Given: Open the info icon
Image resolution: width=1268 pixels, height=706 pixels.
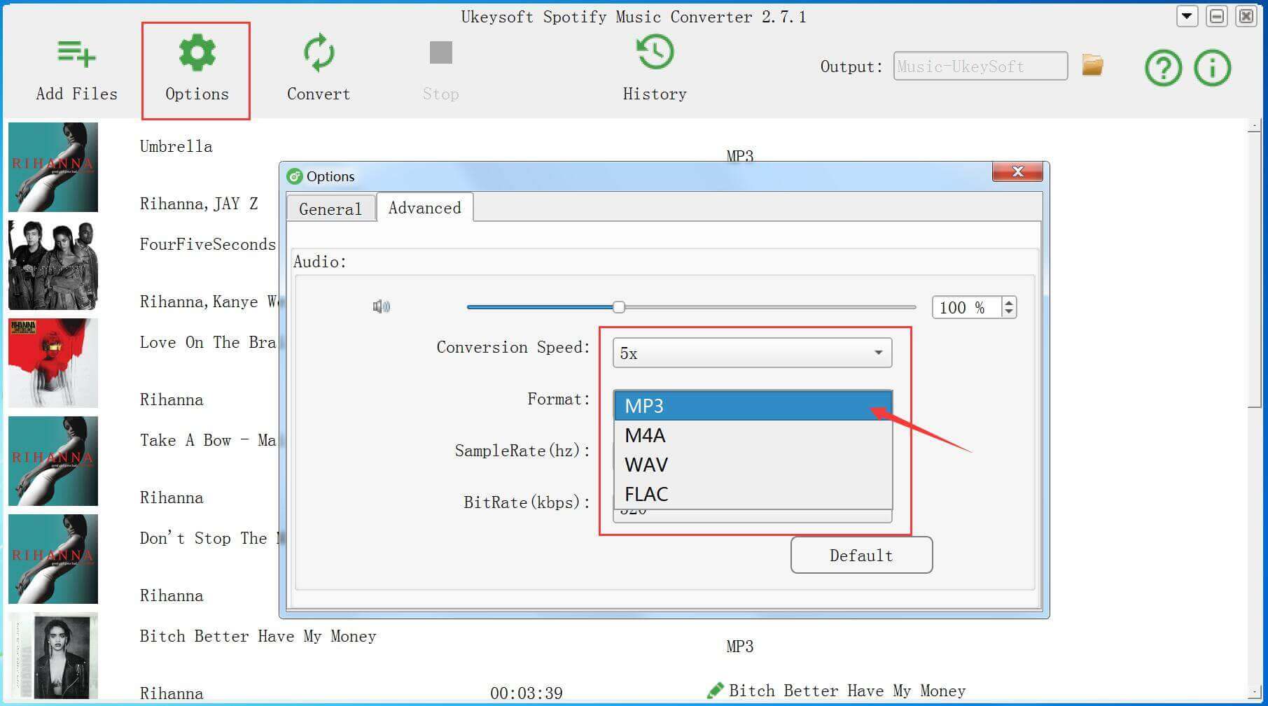Looking at the screenshot, I should pyautogui.click(x=1212, y=68).
